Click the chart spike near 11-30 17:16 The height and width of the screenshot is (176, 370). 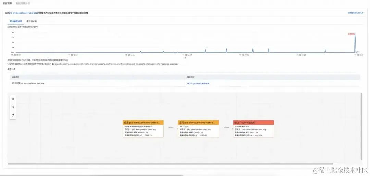coord(253,50)
